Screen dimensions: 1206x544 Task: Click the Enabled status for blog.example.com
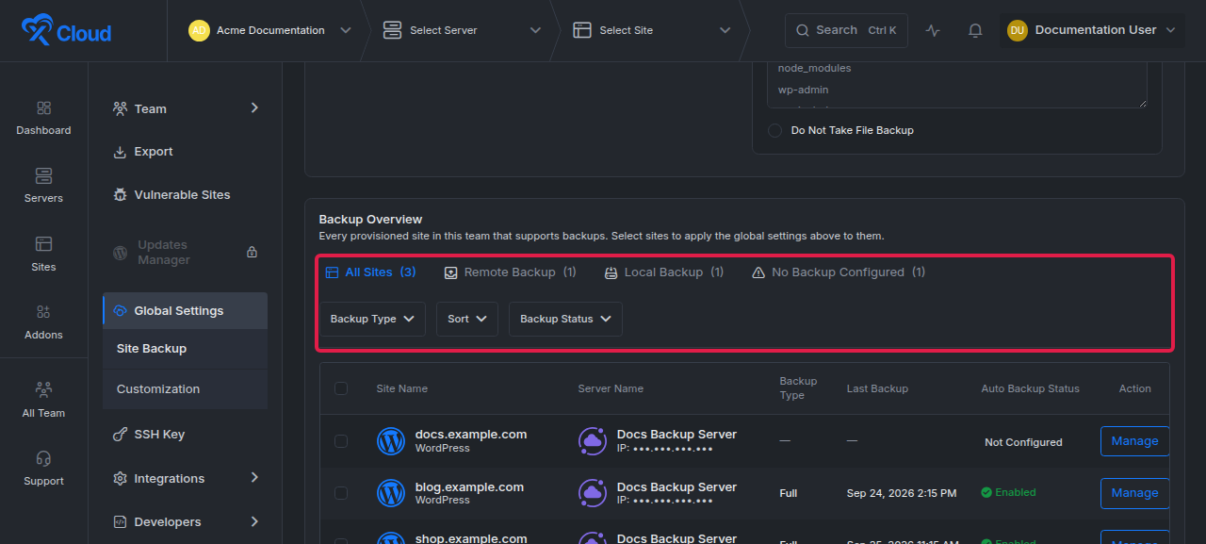pyautogui.click(x=1008, y=492)
